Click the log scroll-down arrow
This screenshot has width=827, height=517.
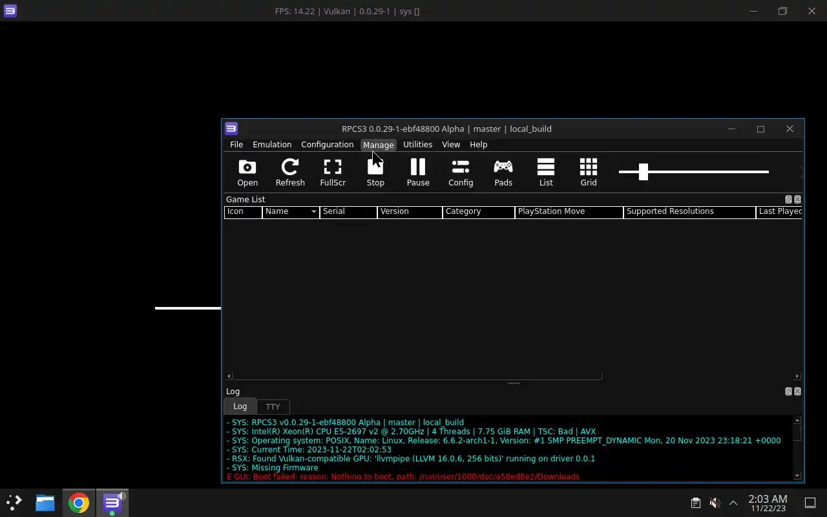pos(797,476)
